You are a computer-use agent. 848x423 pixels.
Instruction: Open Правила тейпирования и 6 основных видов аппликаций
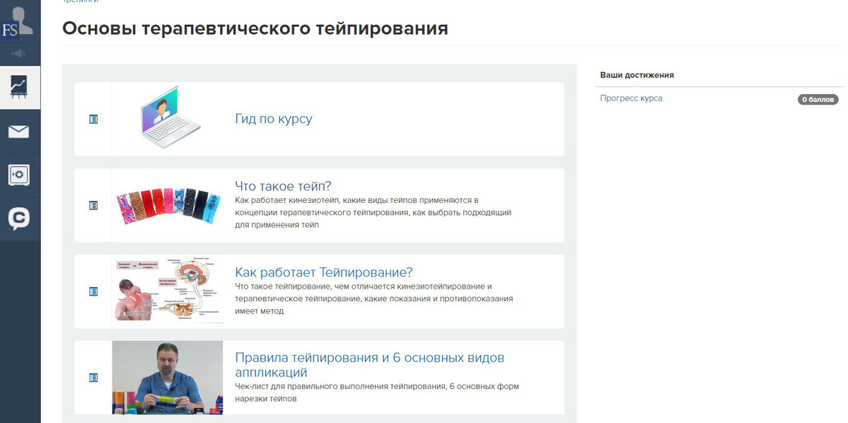tap(369, 365)
